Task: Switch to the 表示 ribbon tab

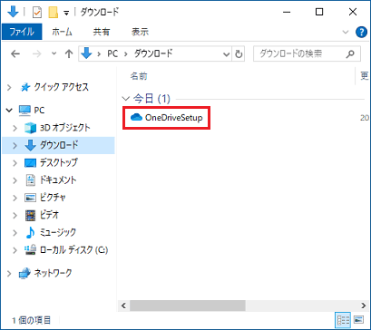Action: point(140,32)
